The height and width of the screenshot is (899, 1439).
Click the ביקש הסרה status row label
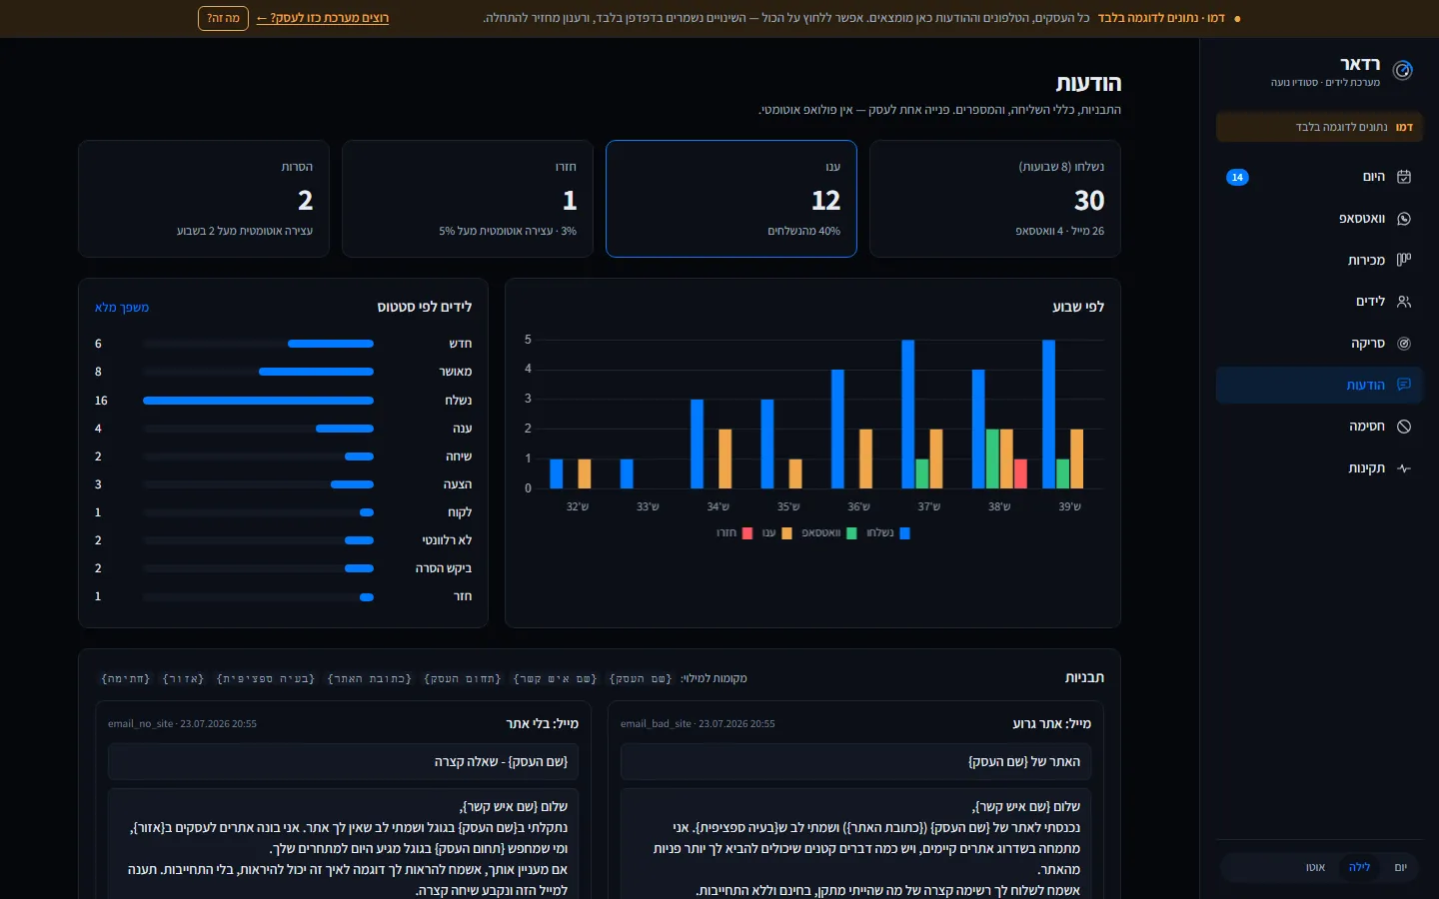pos(444,568)
